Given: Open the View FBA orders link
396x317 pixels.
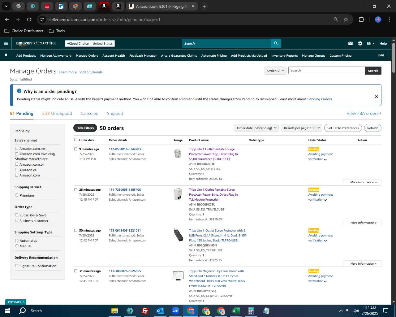Looking at the screenshot, I should [364, 113].
